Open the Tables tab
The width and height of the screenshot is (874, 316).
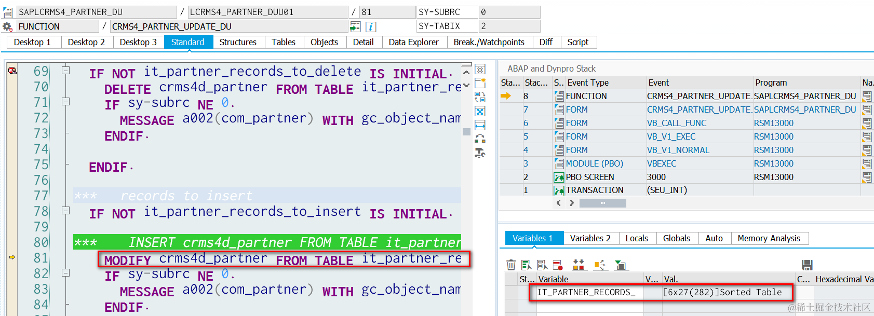(x=284, y=42)
